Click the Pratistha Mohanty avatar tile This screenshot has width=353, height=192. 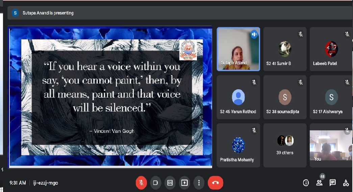pos(238,145)
